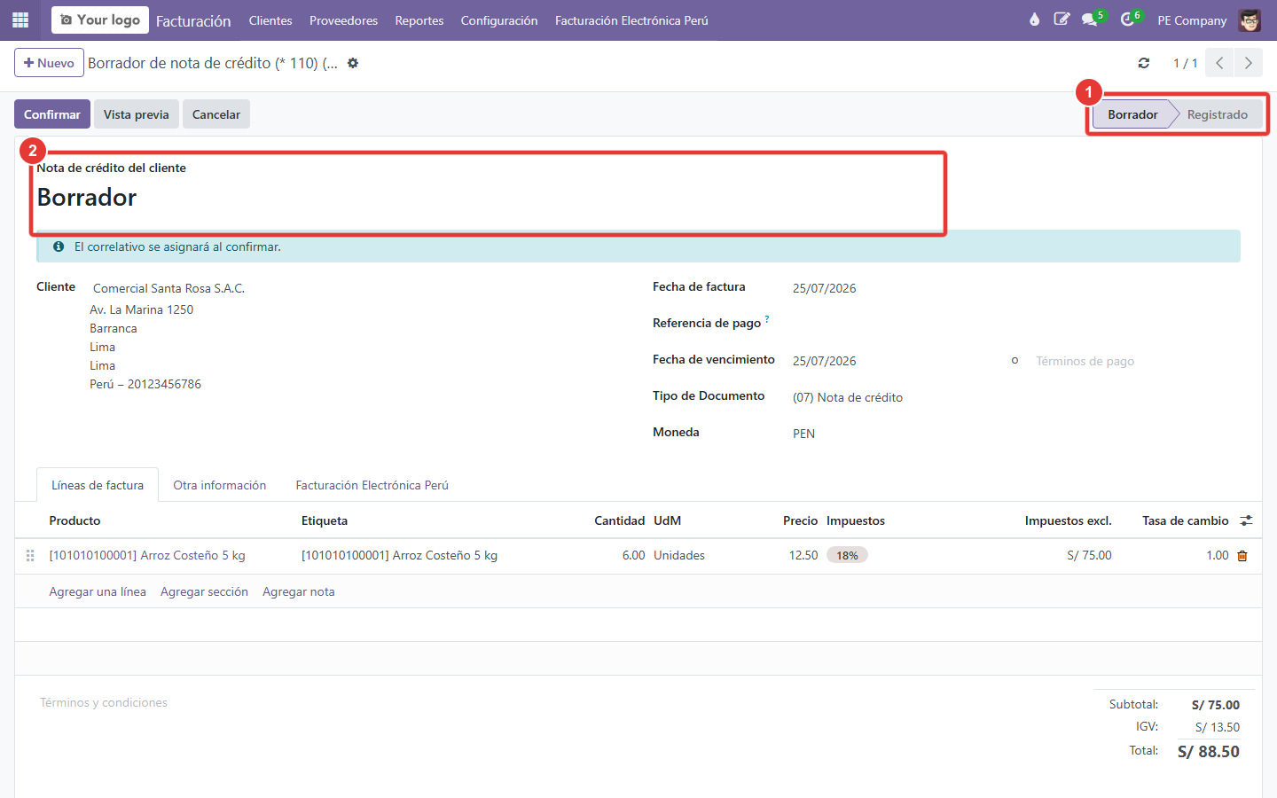Click the pager indicator 1 / 1

tap(1186, 63)
